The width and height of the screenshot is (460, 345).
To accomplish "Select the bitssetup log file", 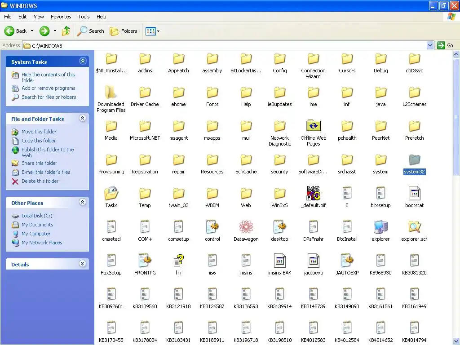I will (380, 193).
